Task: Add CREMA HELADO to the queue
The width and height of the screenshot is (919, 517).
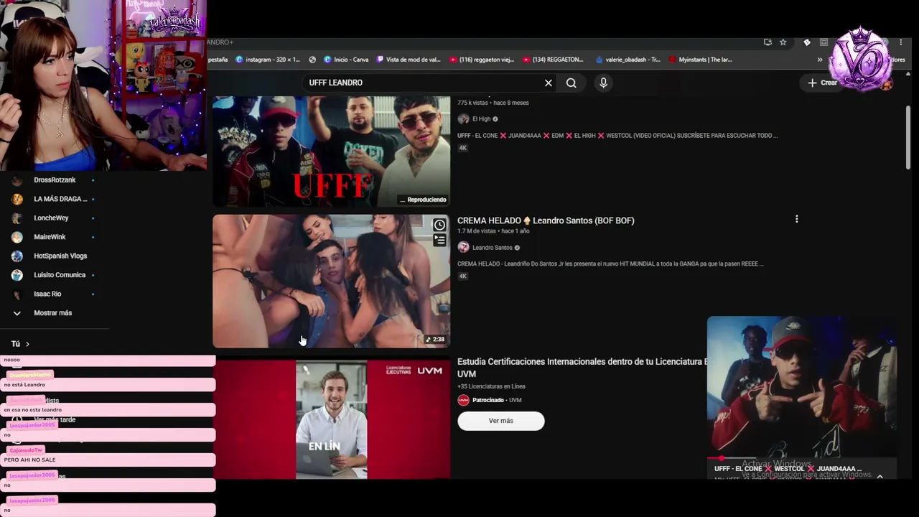Action: point(439,241)
